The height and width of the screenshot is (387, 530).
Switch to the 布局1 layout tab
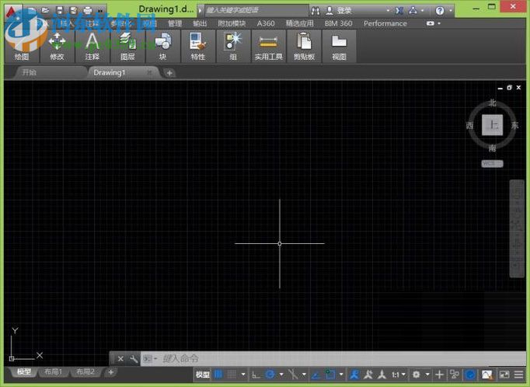(x=54, y=371)
